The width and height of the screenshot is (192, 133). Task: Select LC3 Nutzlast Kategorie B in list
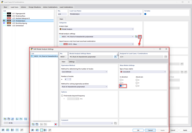point(28,18)
